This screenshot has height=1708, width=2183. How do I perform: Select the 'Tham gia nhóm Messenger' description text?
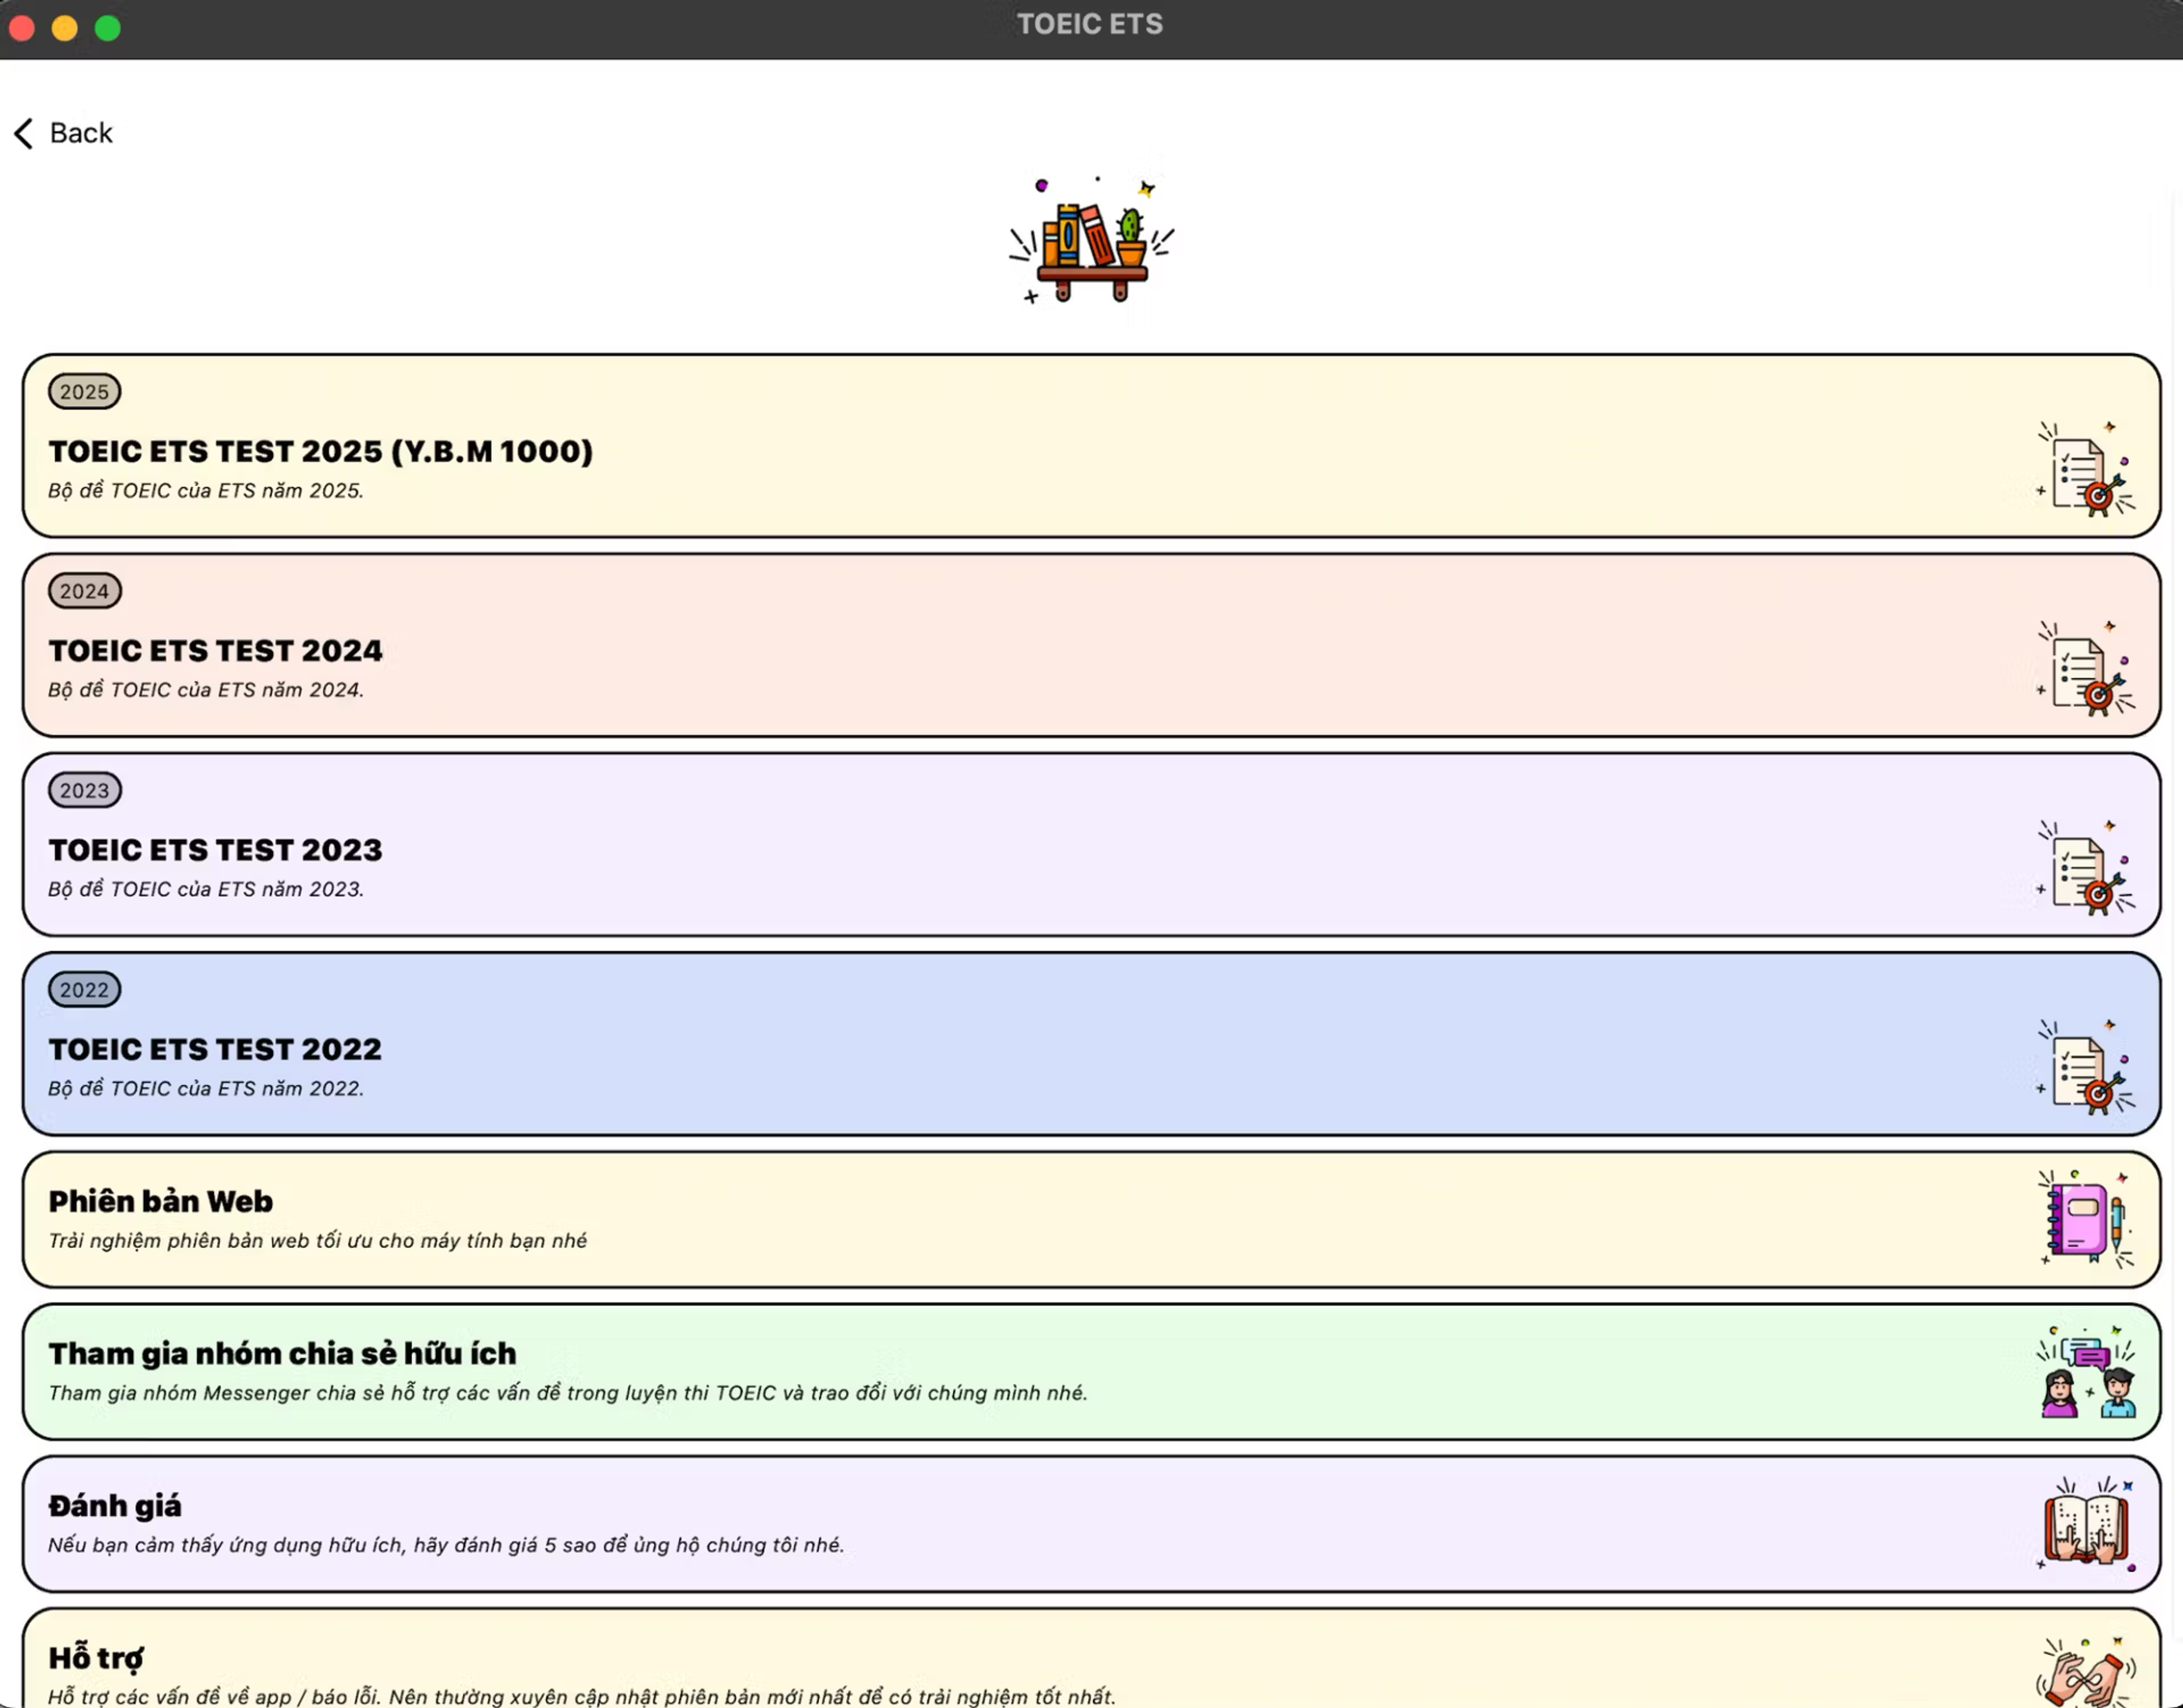[x=568, y=1393]
